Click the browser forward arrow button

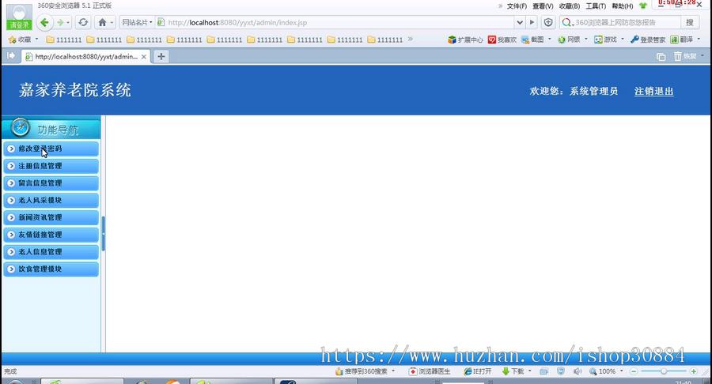click(60, 22)
